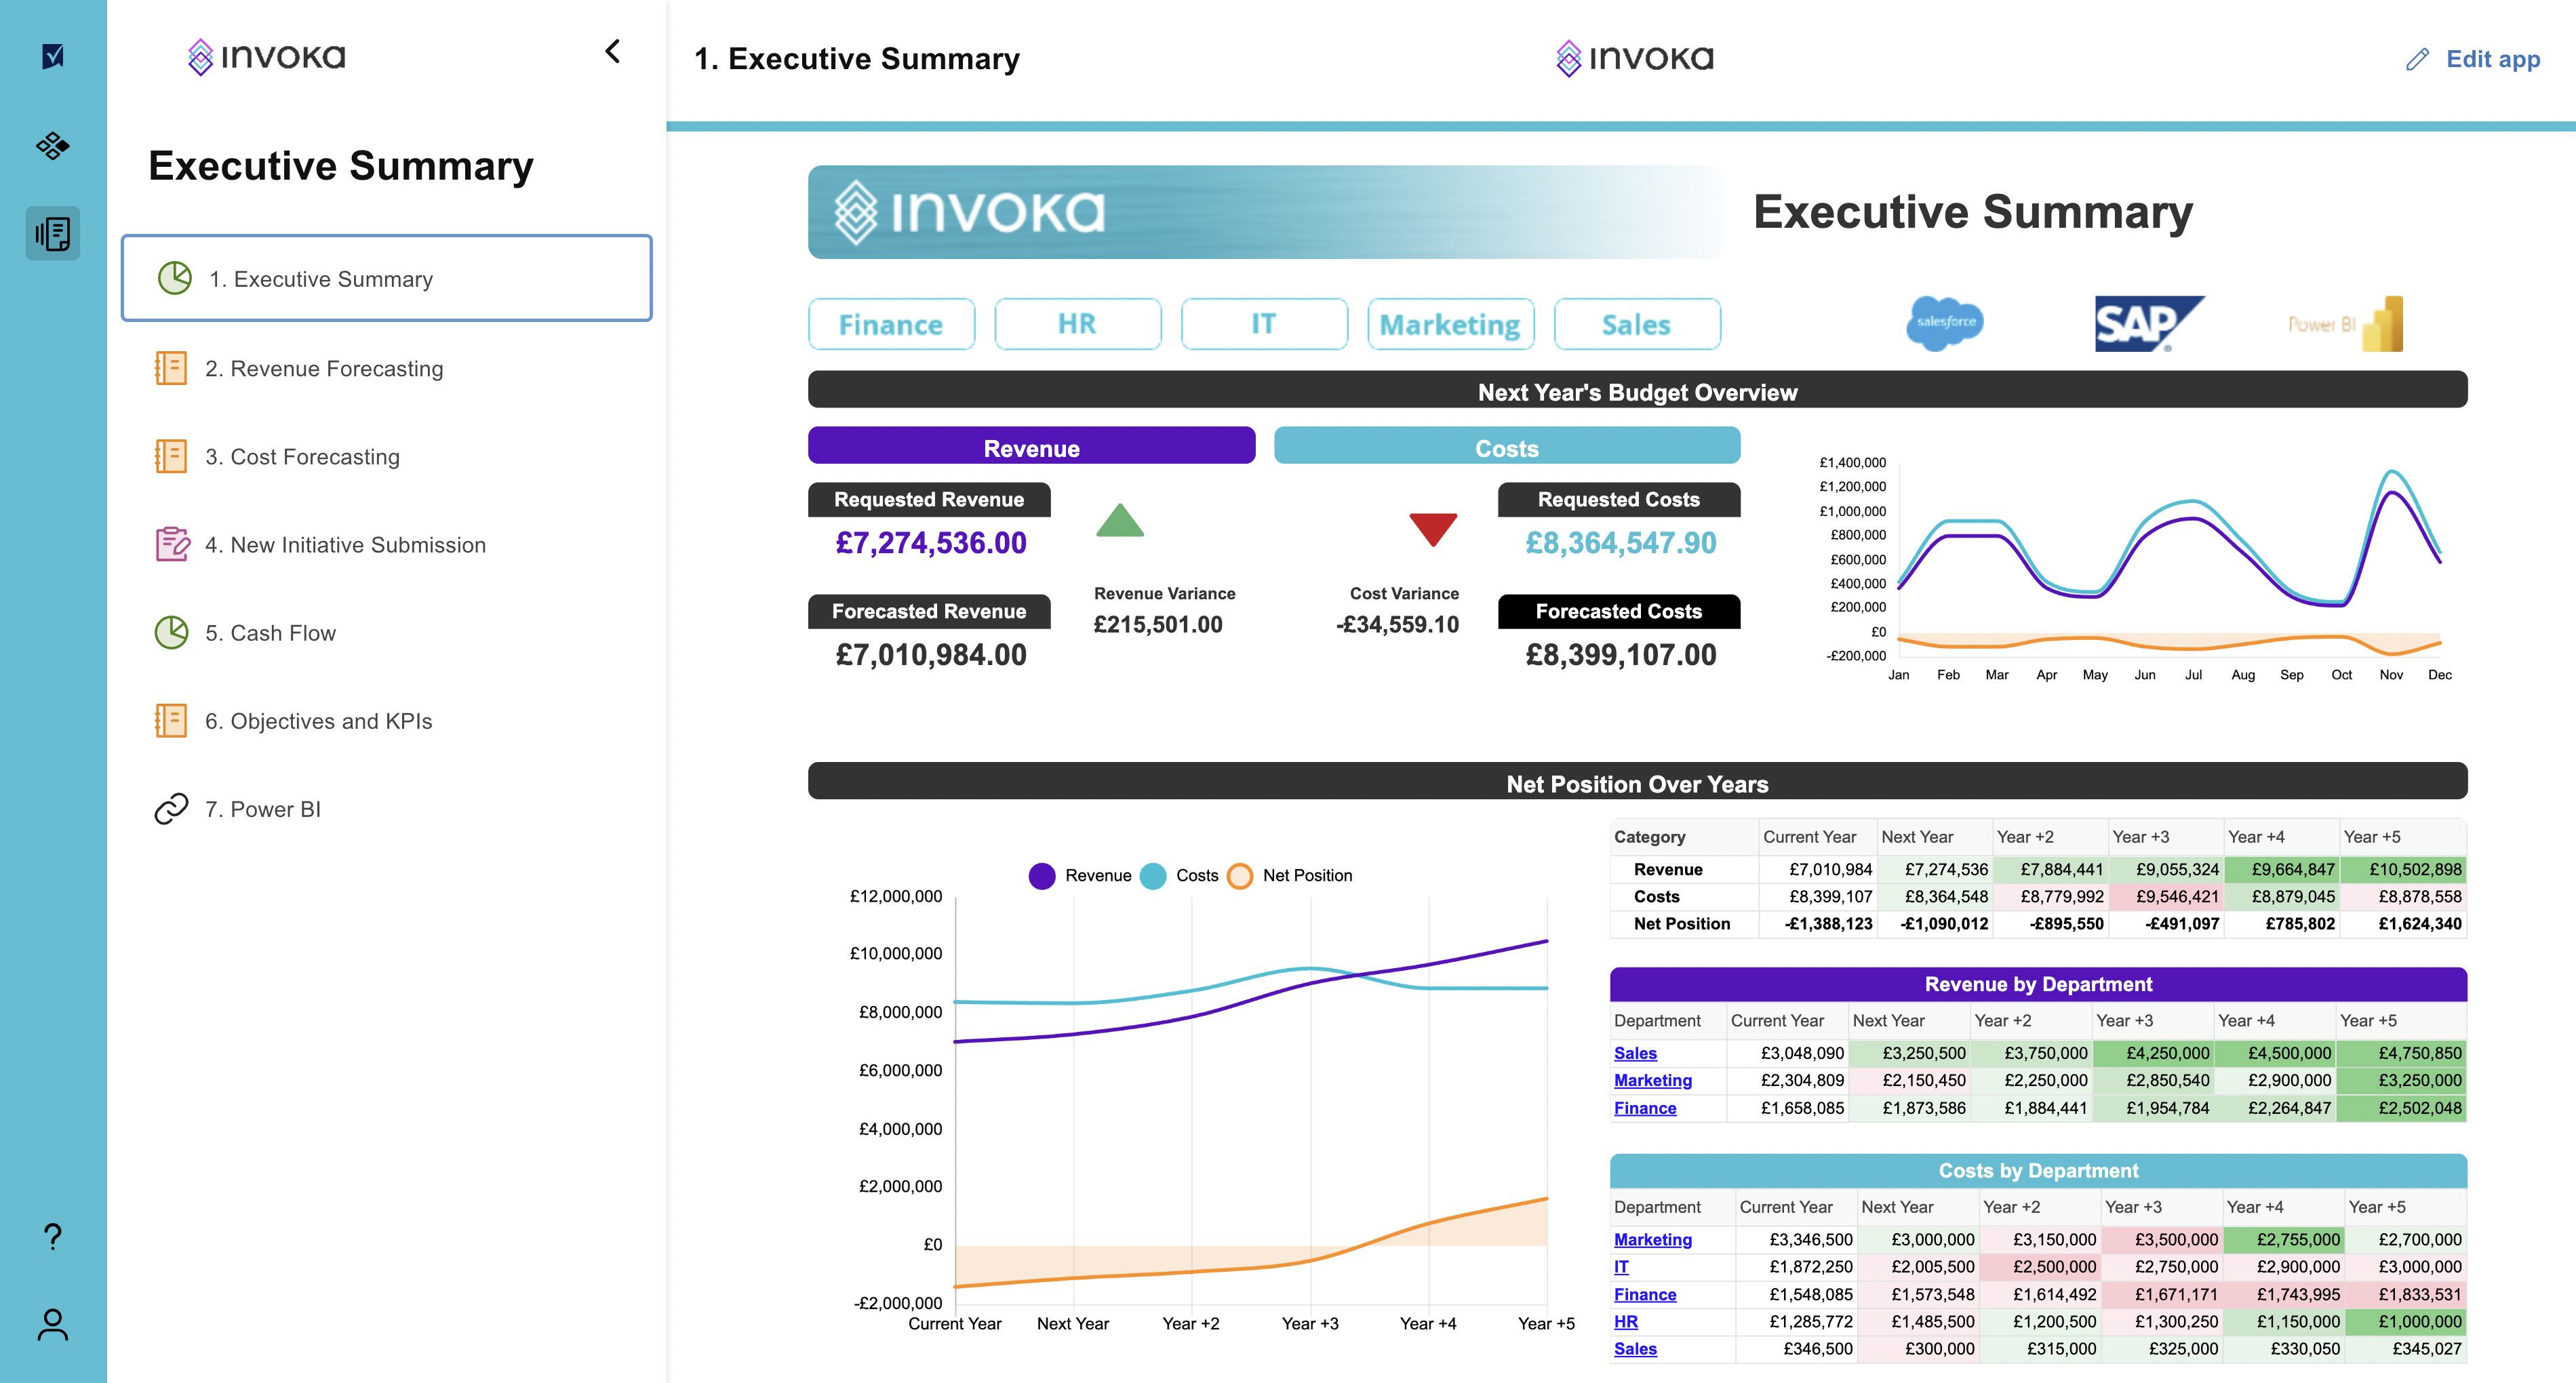Viewport: 2576px width, 1383px height.
Task: Open Marketing link in Costs by Department
Action: 1653,1239
